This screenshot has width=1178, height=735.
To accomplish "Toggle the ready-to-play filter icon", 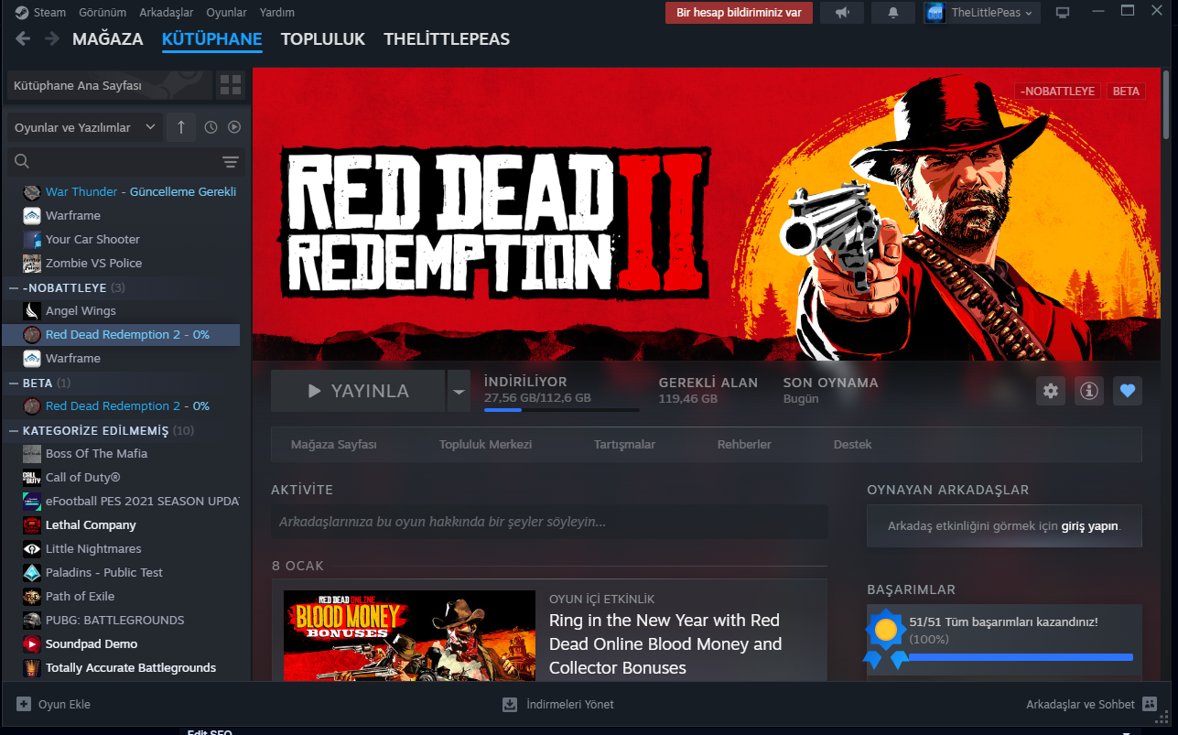I will [x=234, y=127].
